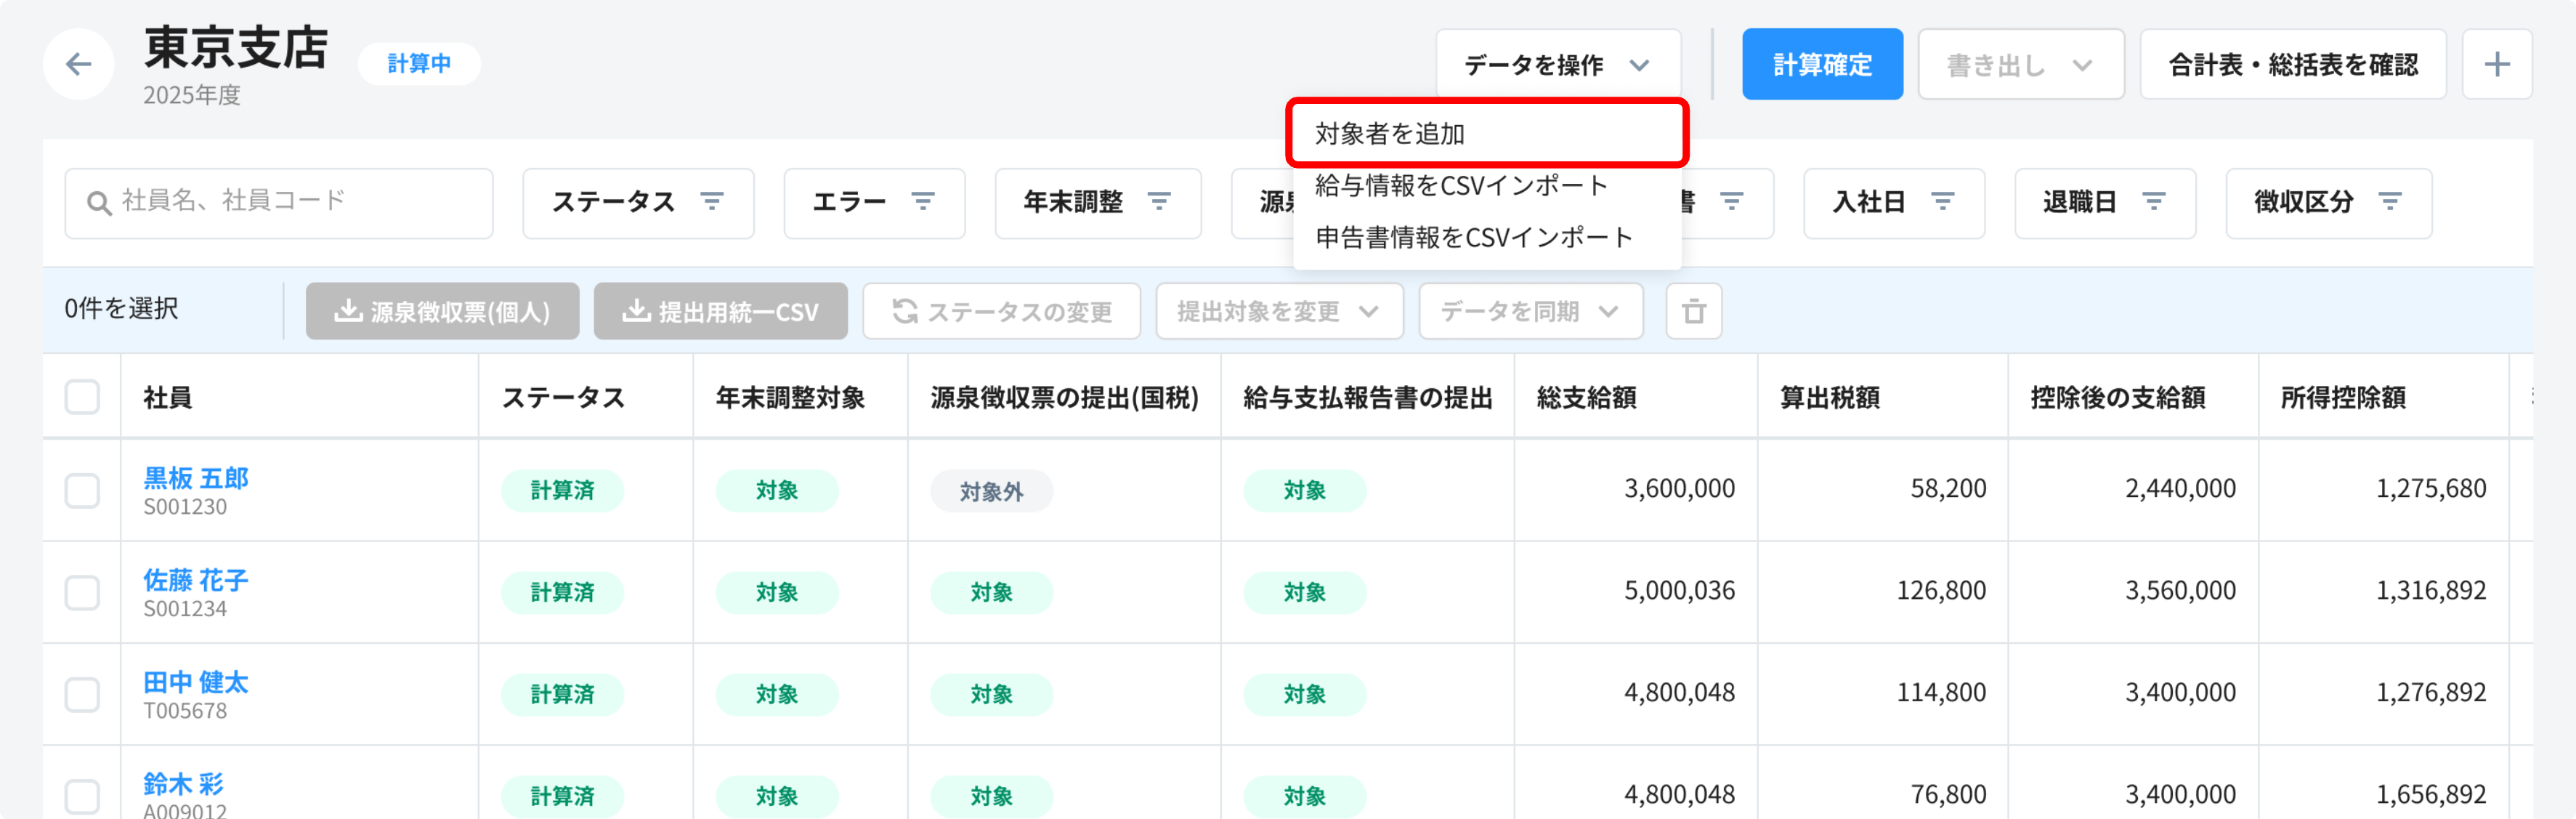This screenshot has height=819, width=2576.
Task: Click the エラー filter icon
Action: click(922, 202)
